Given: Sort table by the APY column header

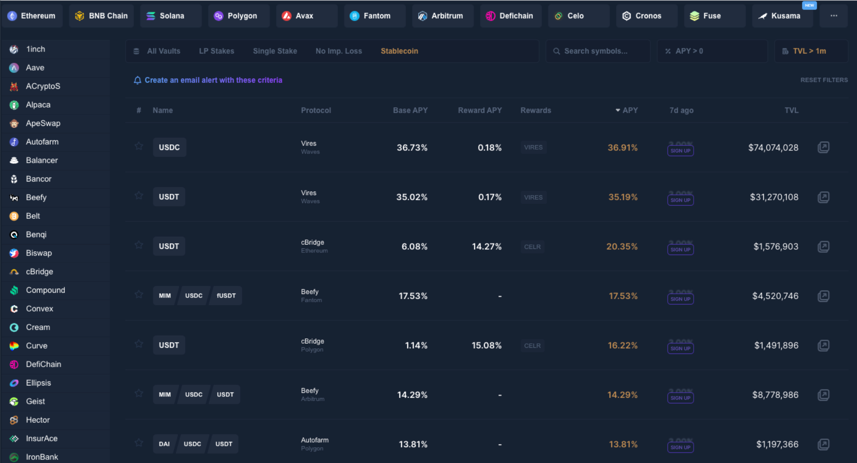Looking at the screenshot, I should [x=629, y=110].
